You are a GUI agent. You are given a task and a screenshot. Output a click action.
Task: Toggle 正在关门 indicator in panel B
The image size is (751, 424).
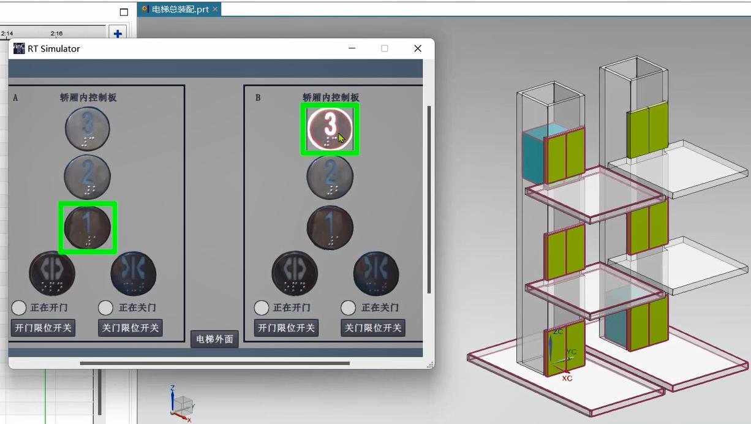(x=349, y=308)
